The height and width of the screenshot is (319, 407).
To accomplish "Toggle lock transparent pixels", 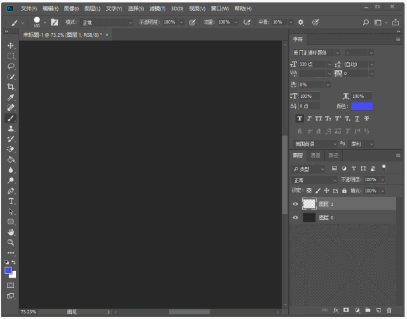I will (309, 191).
